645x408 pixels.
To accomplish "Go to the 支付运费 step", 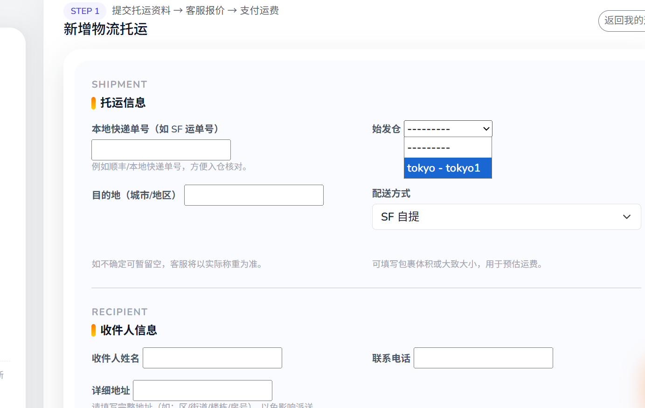I will point(260,10).
